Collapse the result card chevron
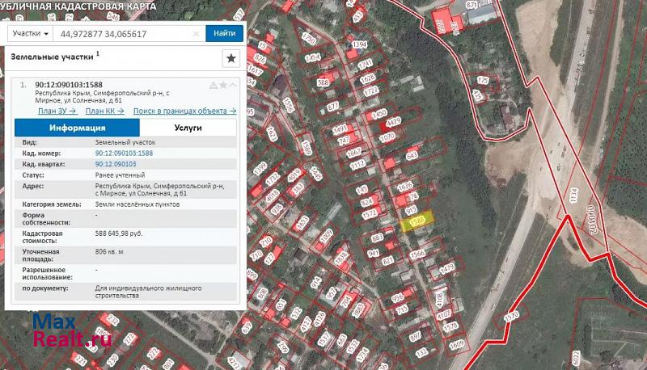 pos(233,85)
